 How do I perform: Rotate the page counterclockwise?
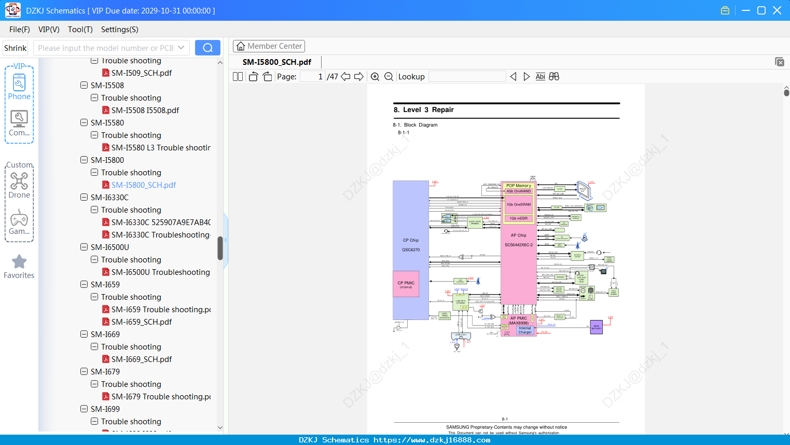coord(253,77)
